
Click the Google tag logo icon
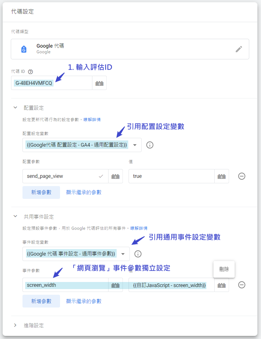point(24,49)
